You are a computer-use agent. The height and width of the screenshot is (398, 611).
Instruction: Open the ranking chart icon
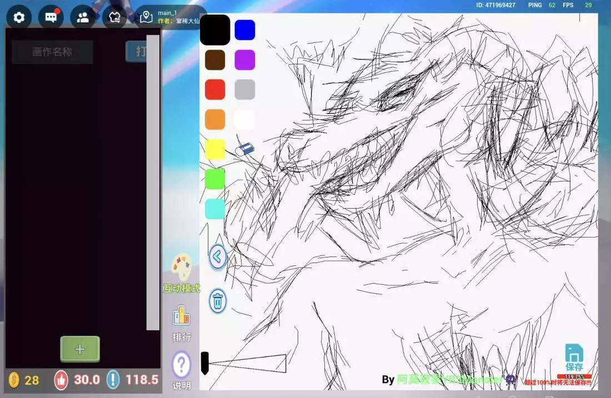182,316
